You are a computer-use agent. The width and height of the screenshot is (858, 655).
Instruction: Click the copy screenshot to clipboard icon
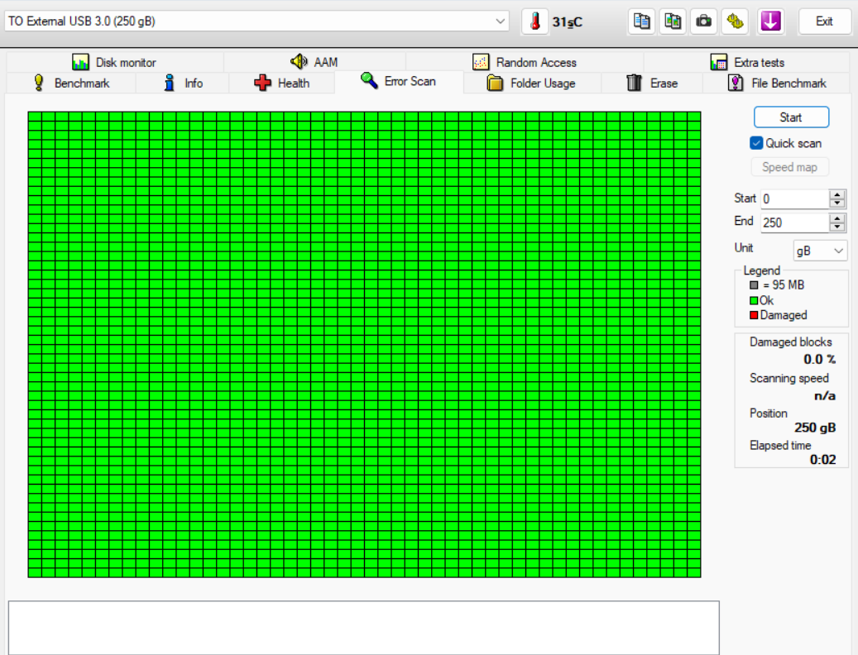pos(673,22)
